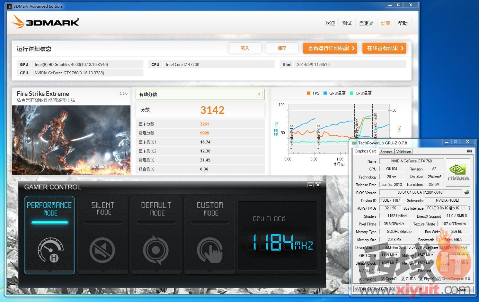Click the orange 查看运行详细信息 button
This screenshot has width=479, height=302.
(330, 48)
